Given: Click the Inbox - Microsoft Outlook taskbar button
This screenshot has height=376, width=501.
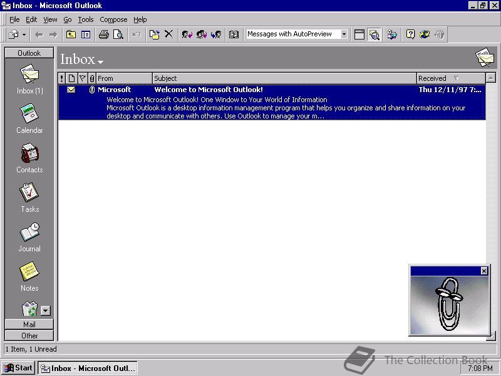Looking at the screenshot, I should pyautogui.click(x=88, y=368).
